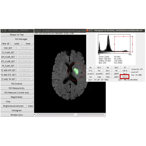Click the Always On Top toggle button

click(x=17, y=35)
